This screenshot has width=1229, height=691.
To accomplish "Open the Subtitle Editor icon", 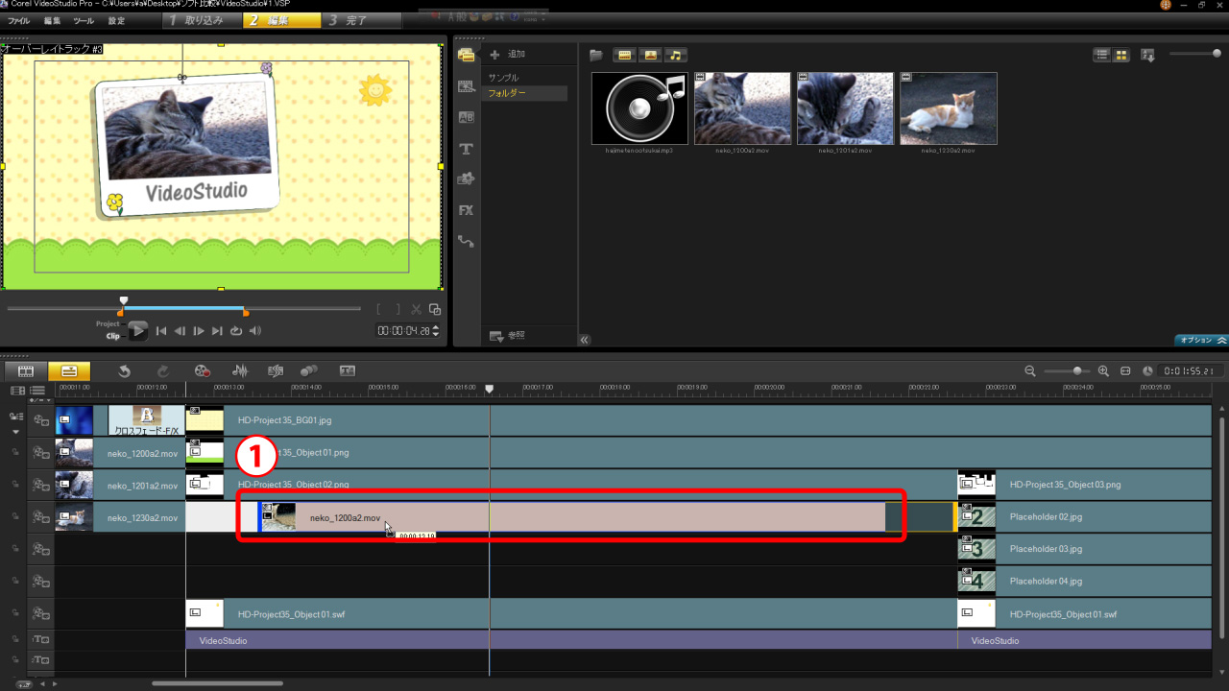I will point(348,370).
